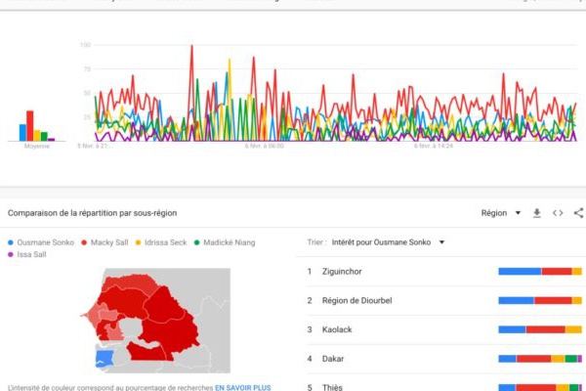Image resolution: width=586 pixels, height=391 pixels.
Task: Click the Issa Sall legend entry
Action: pos(27,254)
